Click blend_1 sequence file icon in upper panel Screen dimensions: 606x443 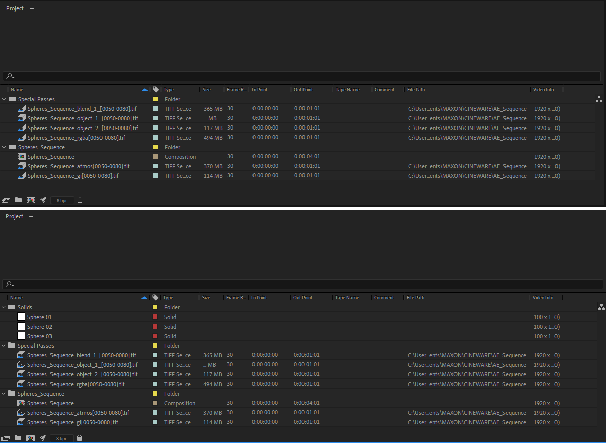point(22,109)
